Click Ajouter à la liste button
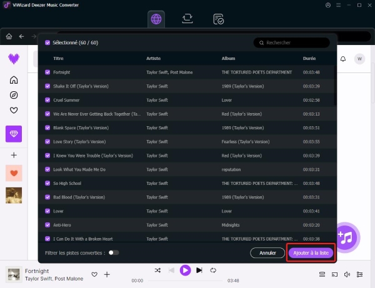The image size is (375, 288). (x=311, y=253)
